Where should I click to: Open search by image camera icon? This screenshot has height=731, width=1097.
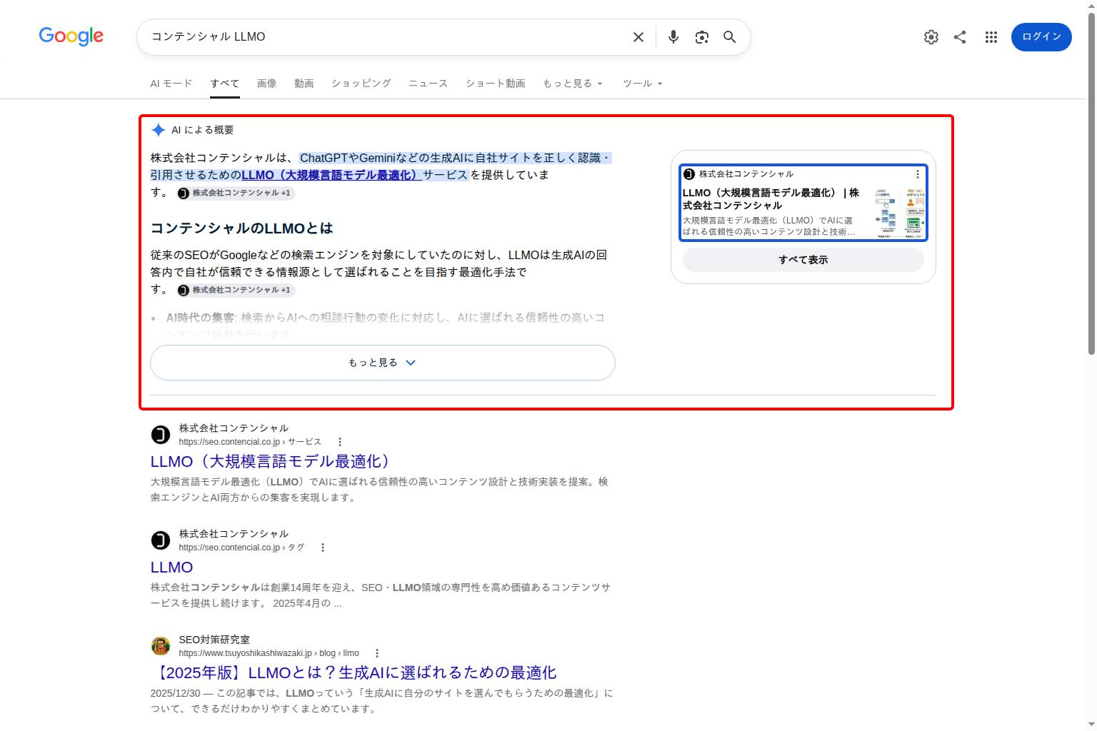[x=702, y=37]
